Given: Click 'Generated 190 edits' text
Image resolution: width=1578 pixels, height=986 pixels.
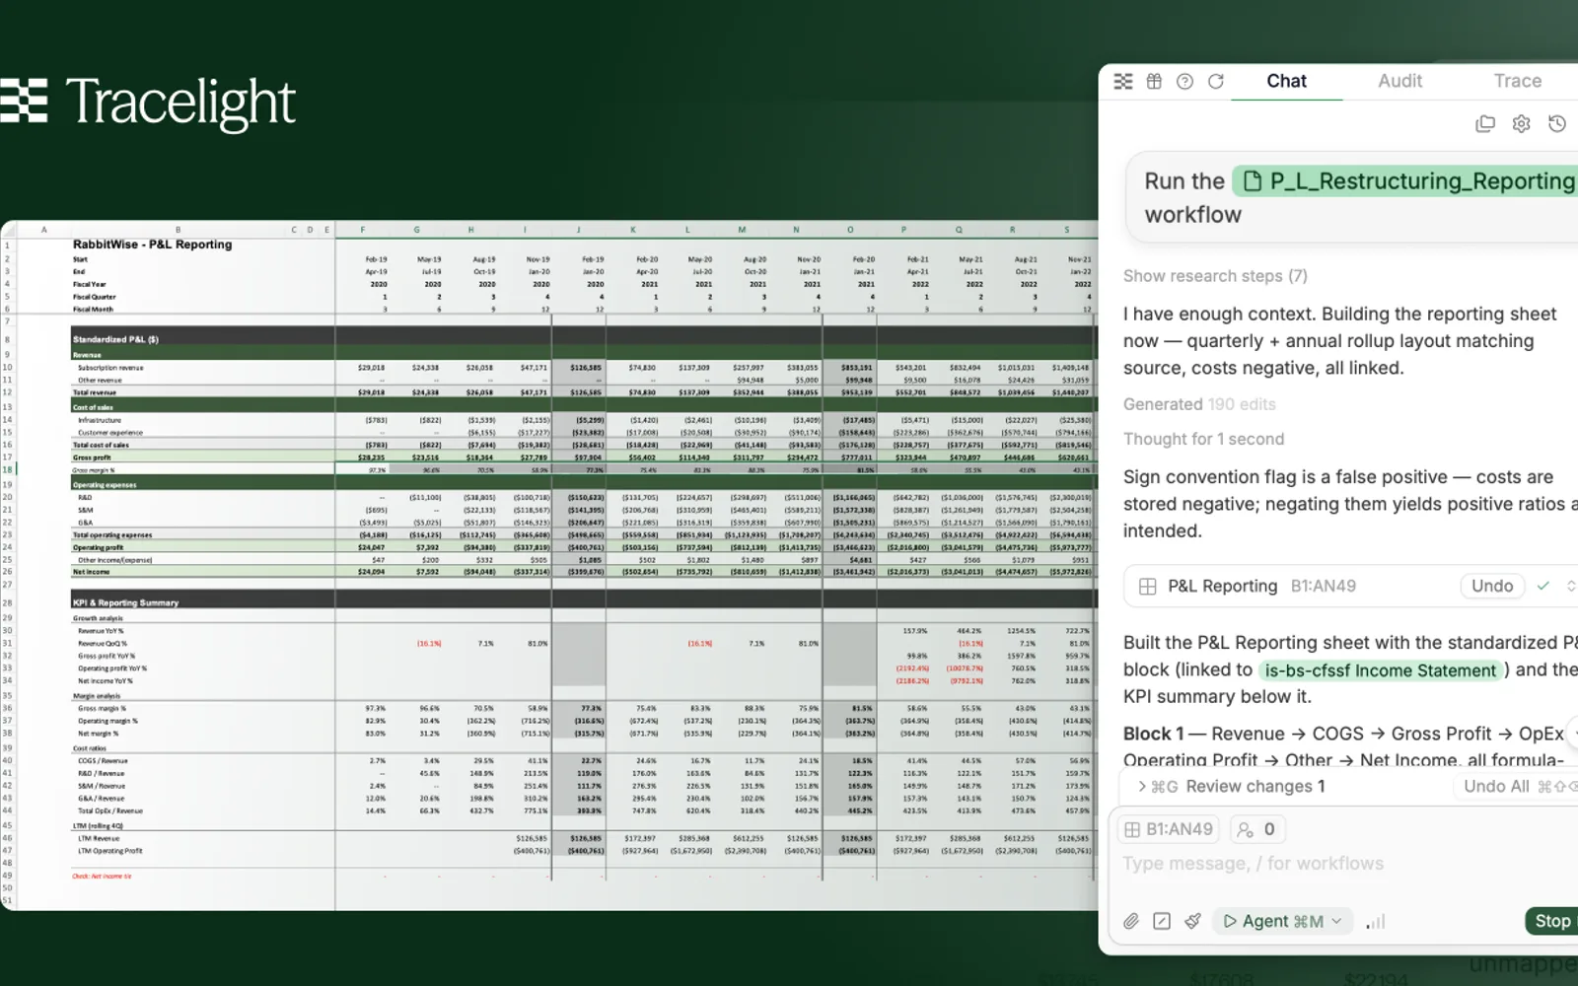Looking at the screenshot, I should point(1199,404).
